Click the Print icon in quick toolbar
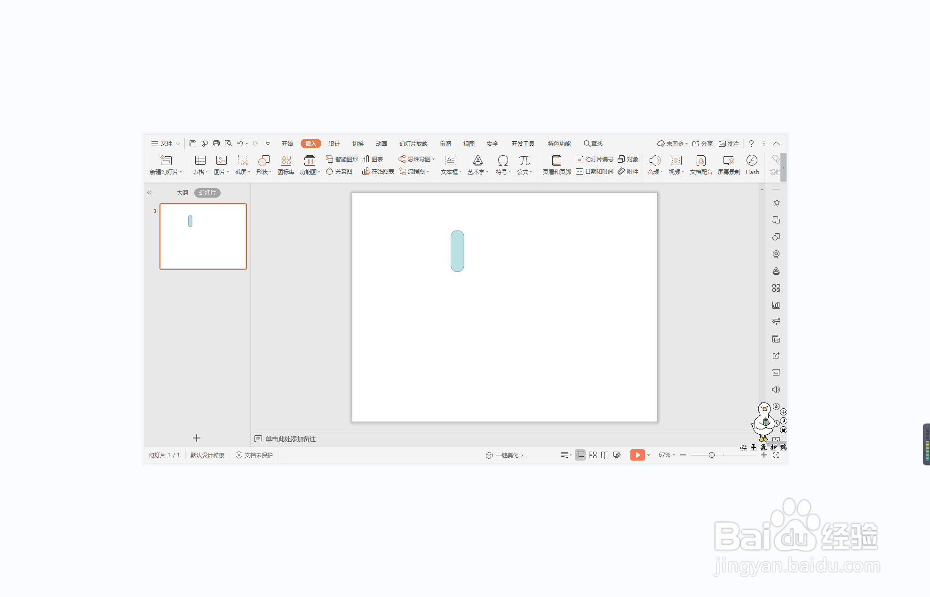 216,143
